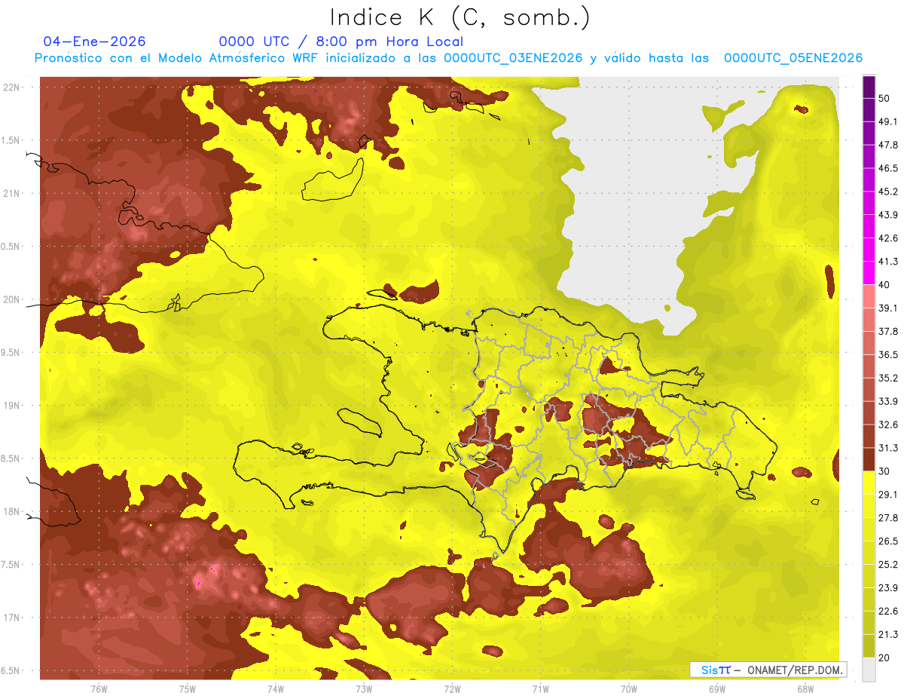Click the '0000 UTC / 8:00 pm Hora Local' text

pos(341,41)
